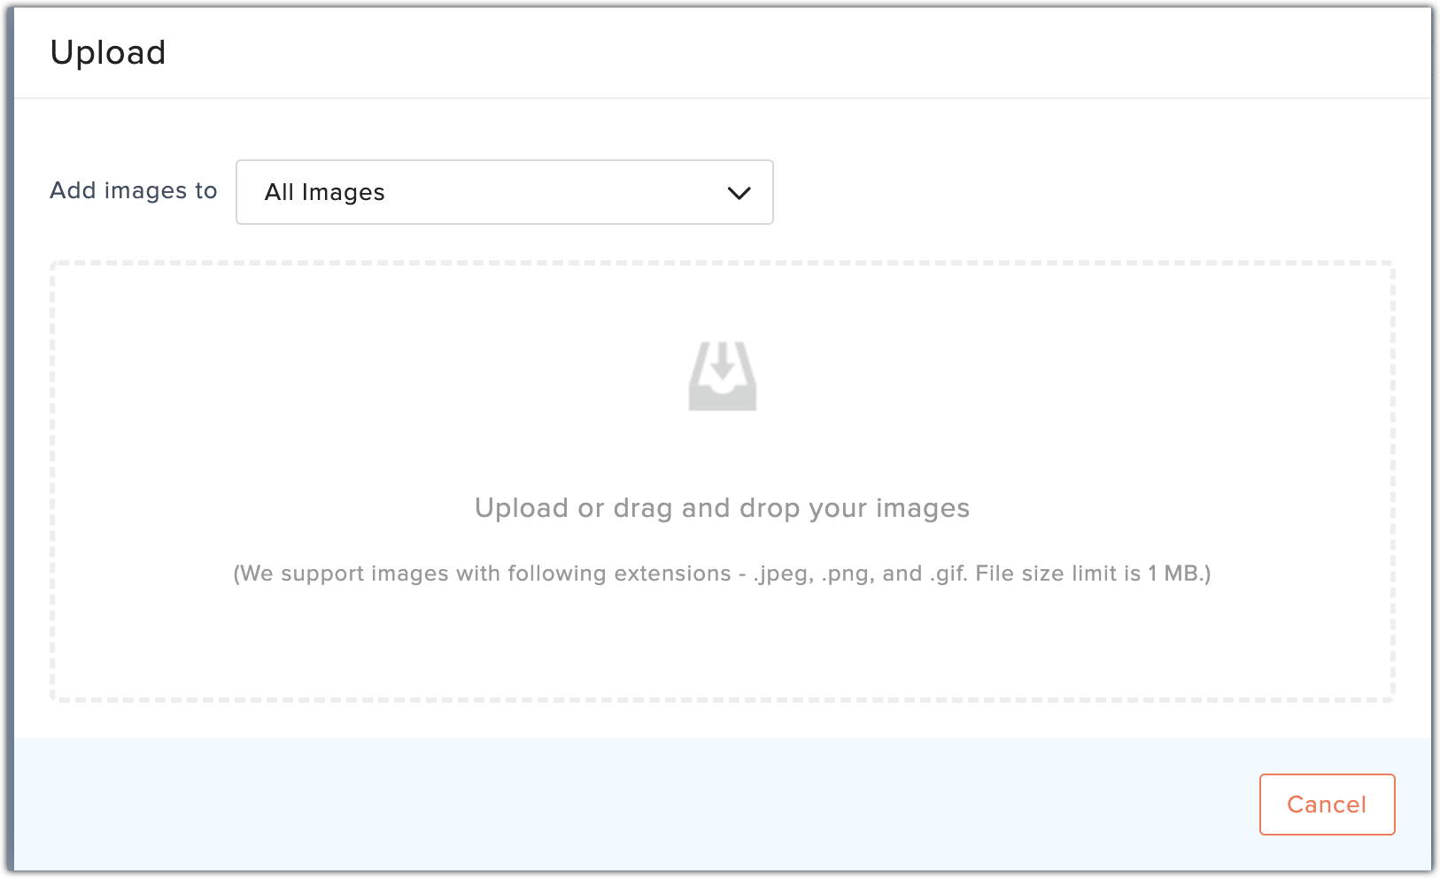Click the upload inbox tray icon
Screen dimensions: 1440x878
click(722, 377)
